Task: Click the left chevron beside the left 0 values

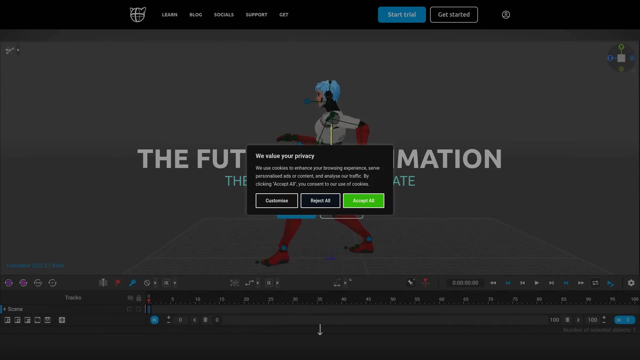Action: [195, 320]
